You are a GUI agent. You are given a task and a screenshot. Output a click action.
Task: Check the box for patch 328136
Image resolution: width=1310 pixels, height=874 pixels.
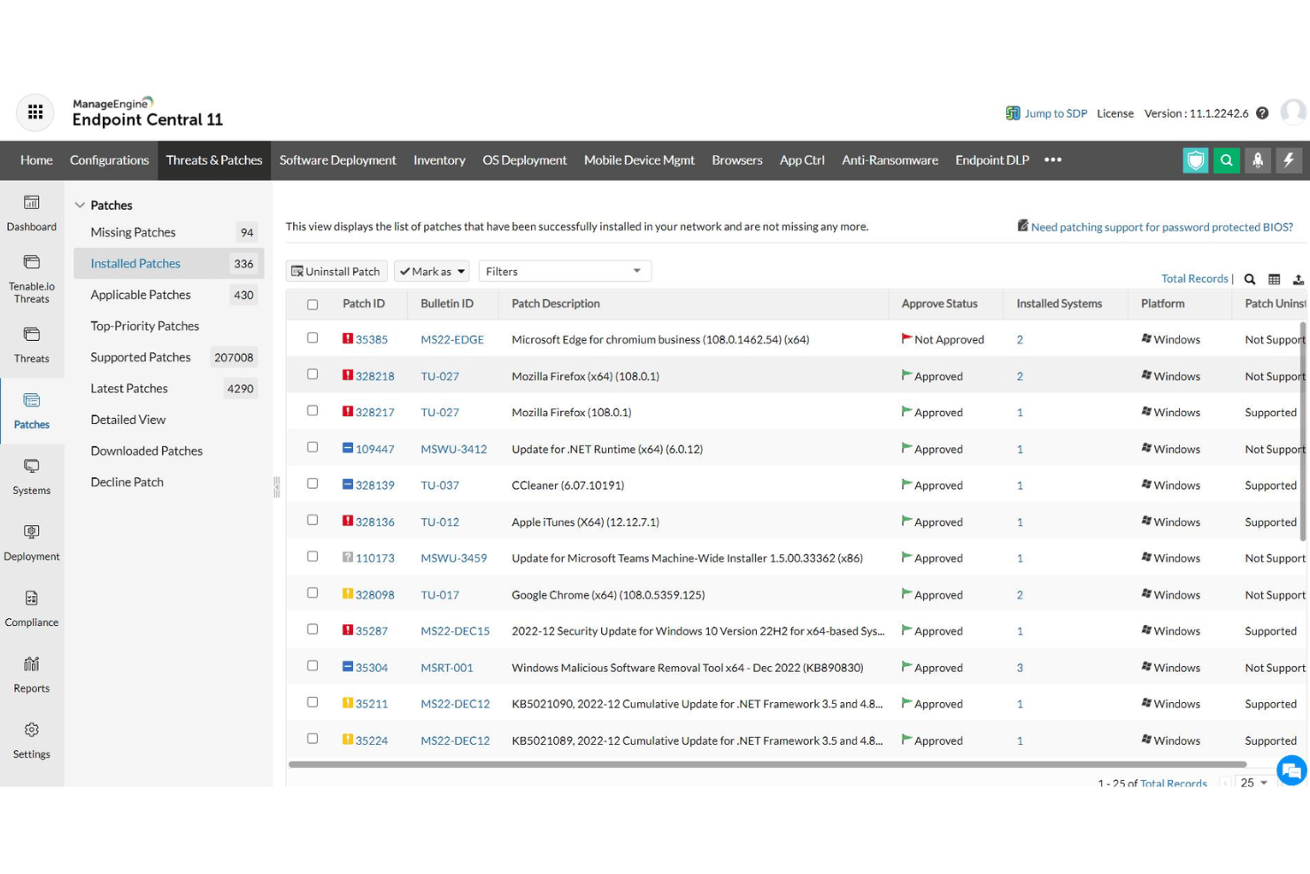(312, 520)
